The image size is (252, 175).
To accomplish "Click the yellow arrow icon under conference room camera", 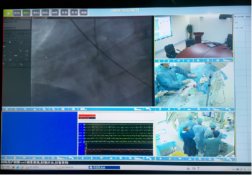I will tap(159, 61).
